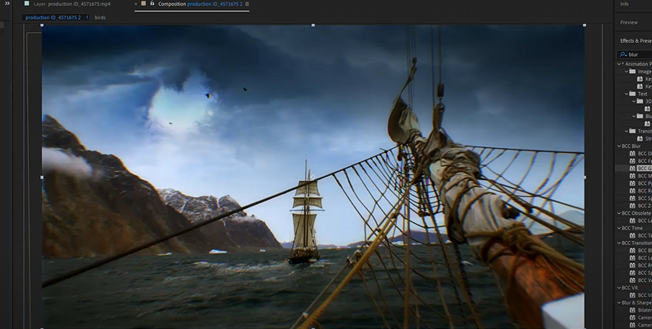Select the Bilateral blur effect

click(x=644, y=310)
